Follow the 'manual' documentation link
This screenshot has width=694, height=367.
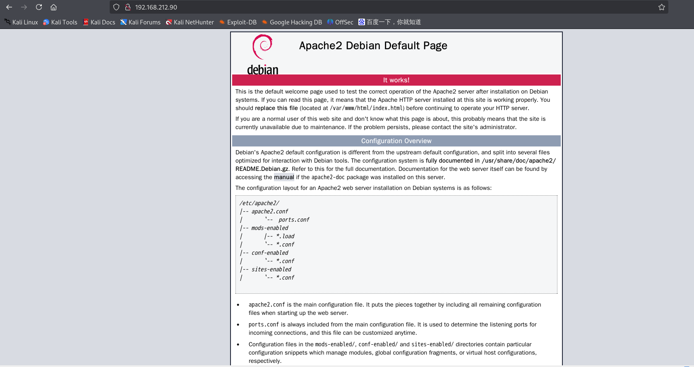point(284,177)
